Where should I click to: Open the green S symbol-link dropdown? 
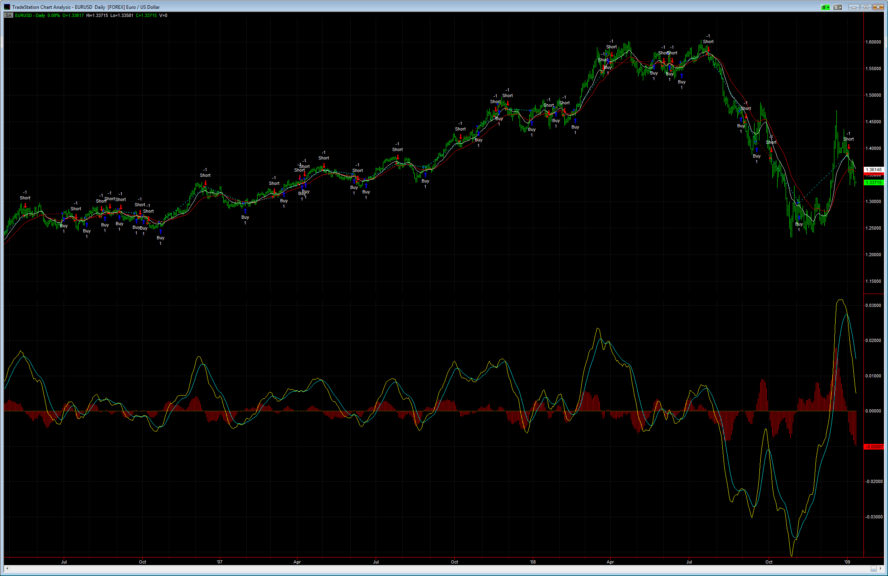click(x=826, y=7)
